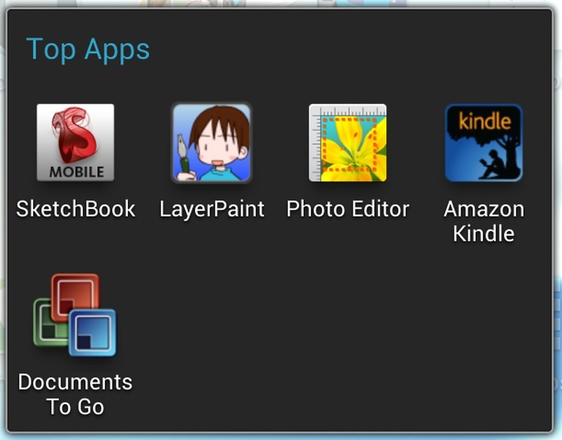Select the Amazon Kindle label text
This screenshot has height=440, width=562.
pyautogui.click(x=484, y=221)
